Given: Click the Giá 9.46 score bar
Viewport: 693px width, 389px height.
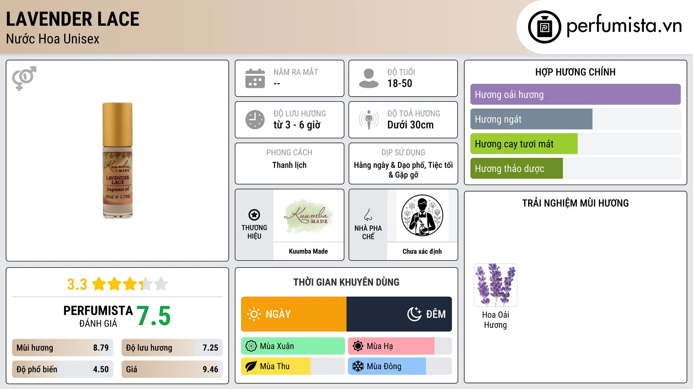Looking at the screenshot, I should [172, 369].
